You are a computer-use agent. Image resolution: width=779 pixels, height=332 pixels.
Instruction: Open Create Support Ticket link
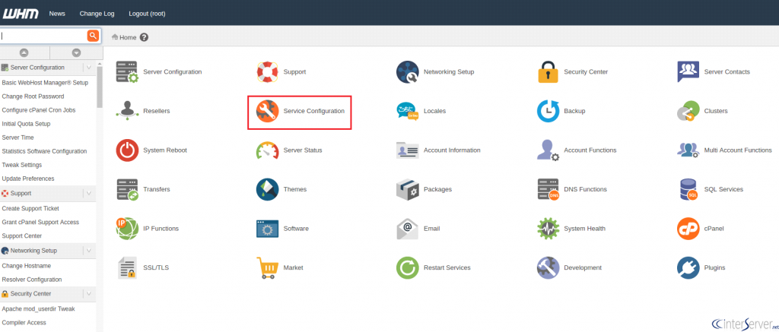(30, 208)
